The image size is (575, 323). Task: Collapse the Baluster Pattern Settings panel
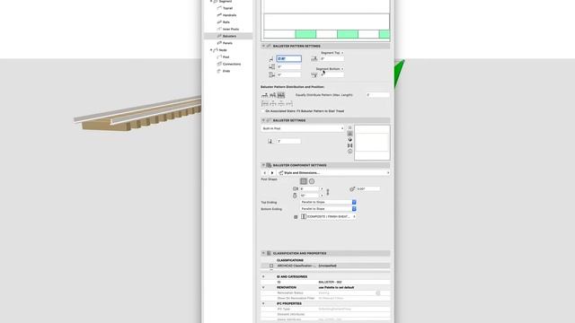pyautogui.click(x=263, y=46)
